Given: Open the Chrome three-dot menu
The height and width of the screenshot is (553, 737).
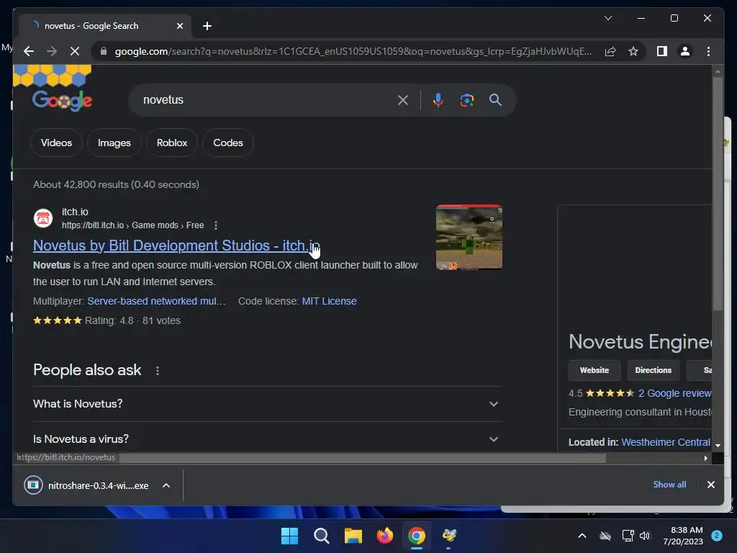Looking at the screenshot, I should [708, 51].
